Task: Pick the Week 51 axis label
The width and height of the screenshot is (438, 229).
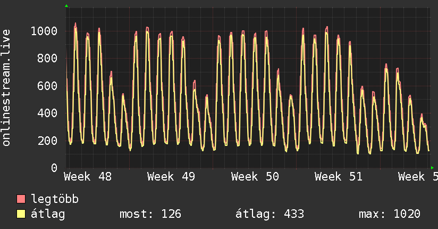Action: (339, 177)
